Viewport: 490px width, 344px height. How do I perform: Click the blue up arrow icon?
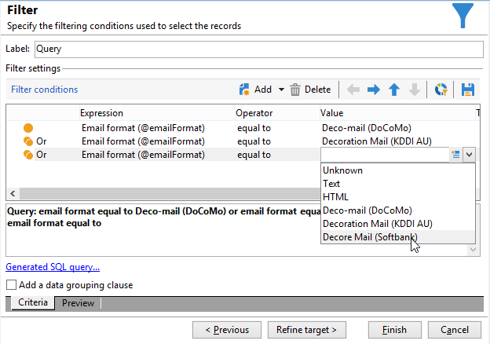click(394, 90)
